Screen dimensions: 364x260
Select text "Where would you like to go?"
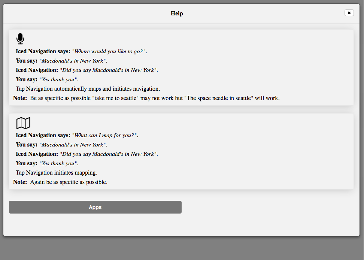[110, 51]
